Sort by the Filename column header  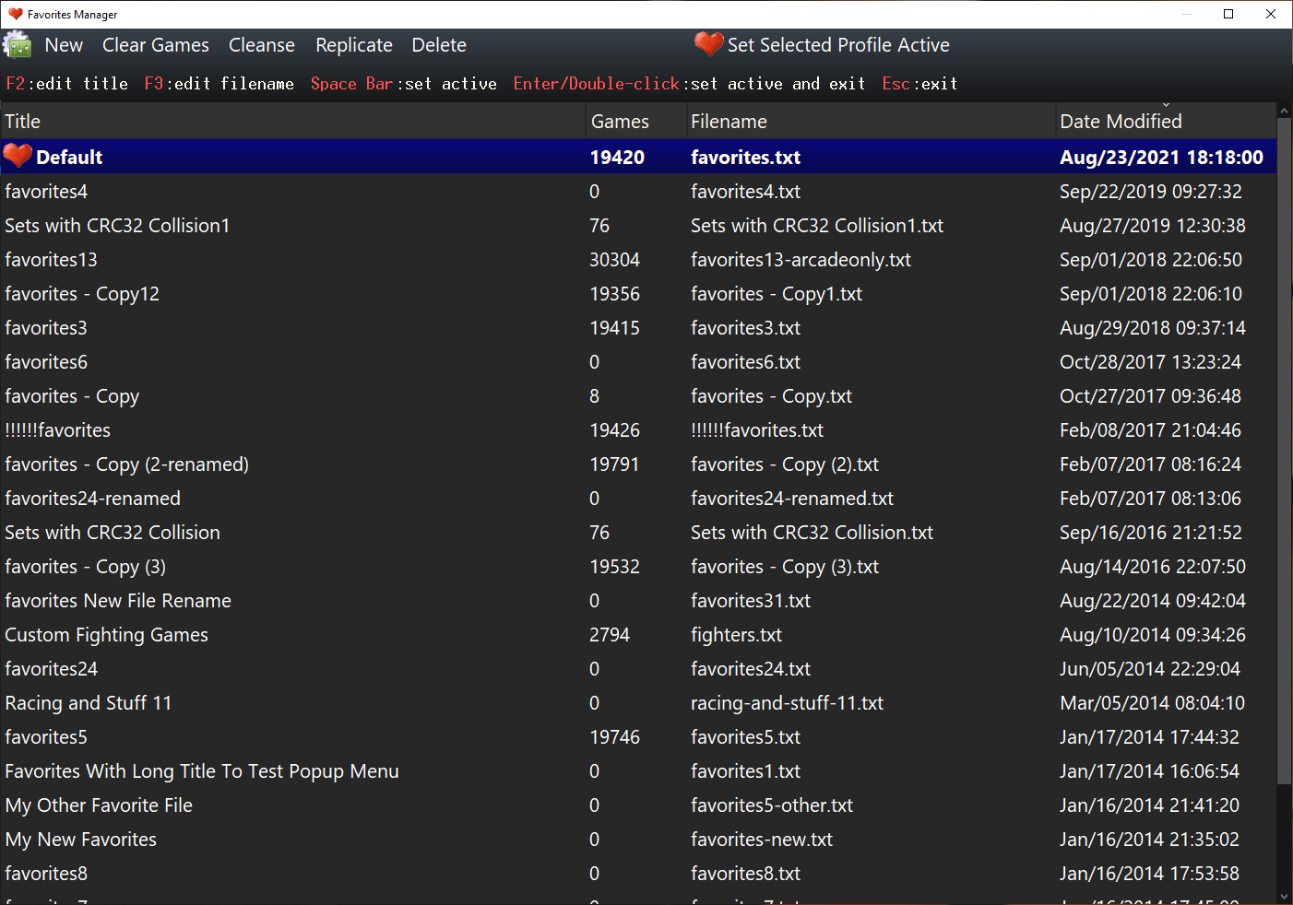click(729, 122)
